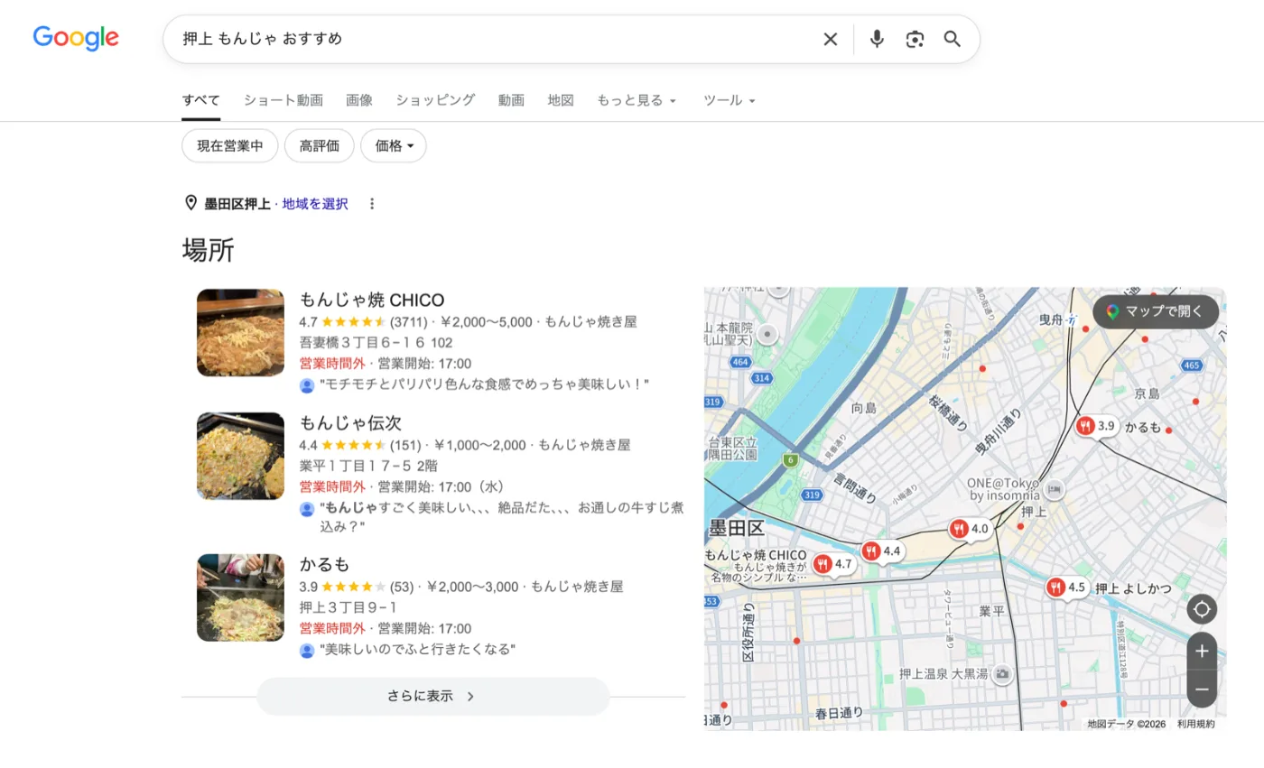Click the 4.0 restaurant map pin
Viewport: 1264px width, 768px height.
coord(970,529)
